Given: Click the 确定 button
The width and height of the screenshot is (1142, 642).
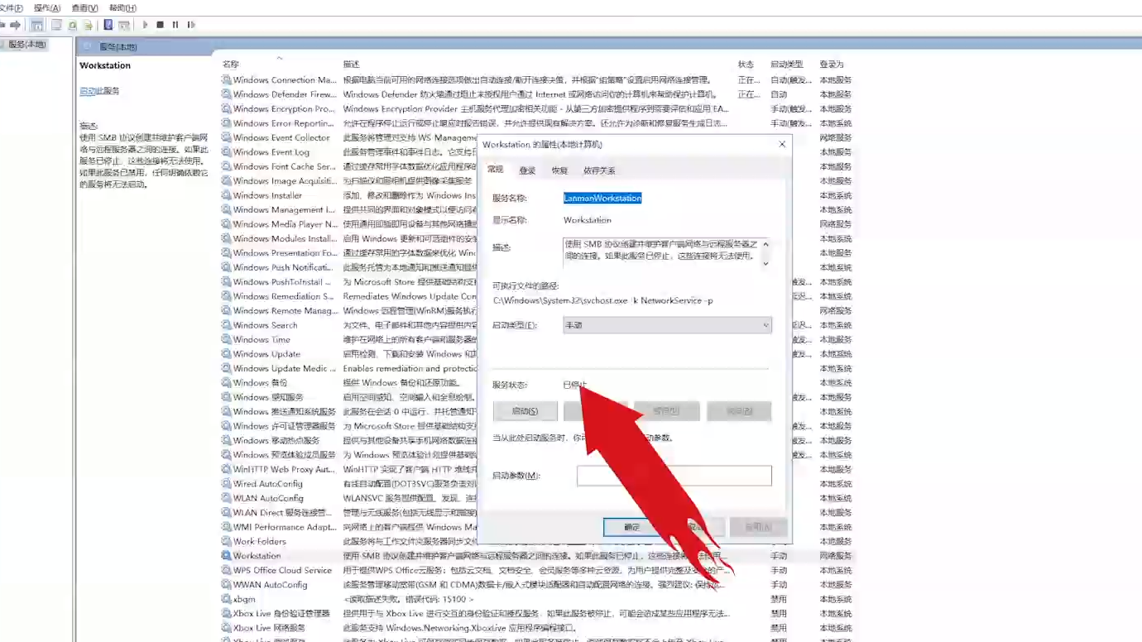Looking at the screenshot, I should (633, 527).
